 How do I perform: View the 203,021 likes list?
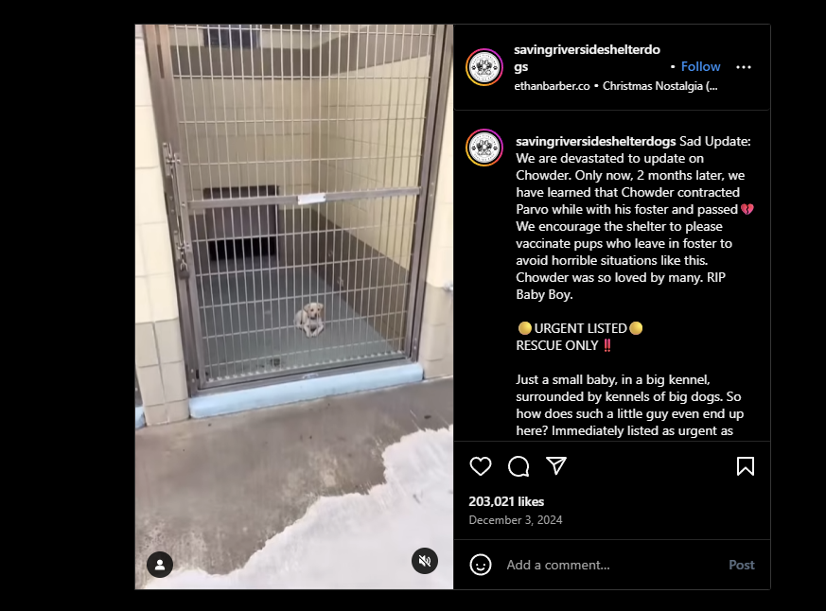506,501
